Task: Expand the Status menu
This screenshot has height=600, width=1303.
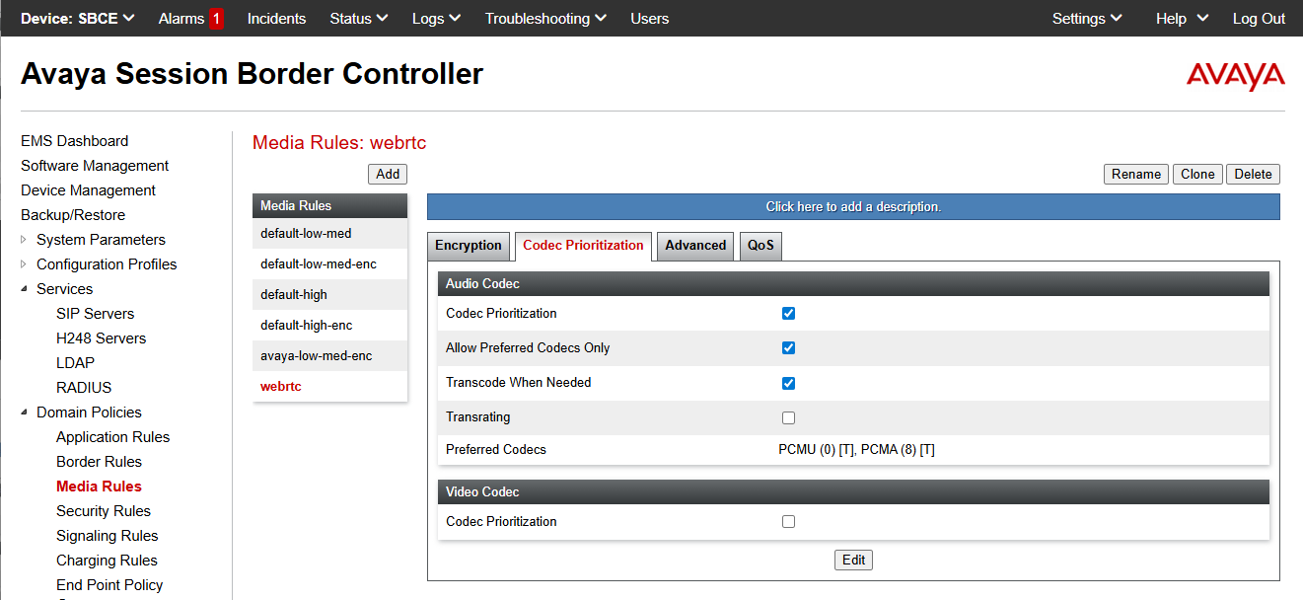Action: [x=358, y=19]
